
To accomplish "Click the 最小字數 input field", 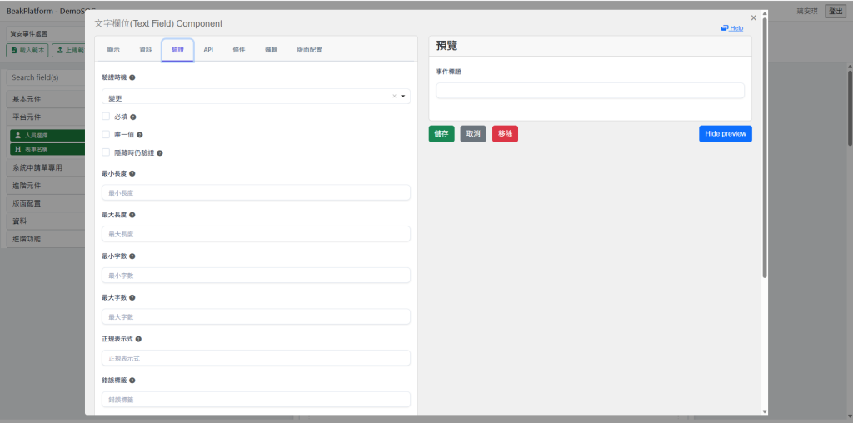I will click(256, 275).
